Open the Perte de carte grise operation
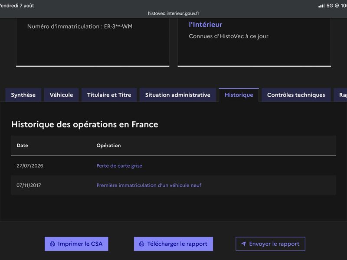Image resolution: width=347 pixels, height=260 pixels. pyautogui.click(x=119, y=166)
